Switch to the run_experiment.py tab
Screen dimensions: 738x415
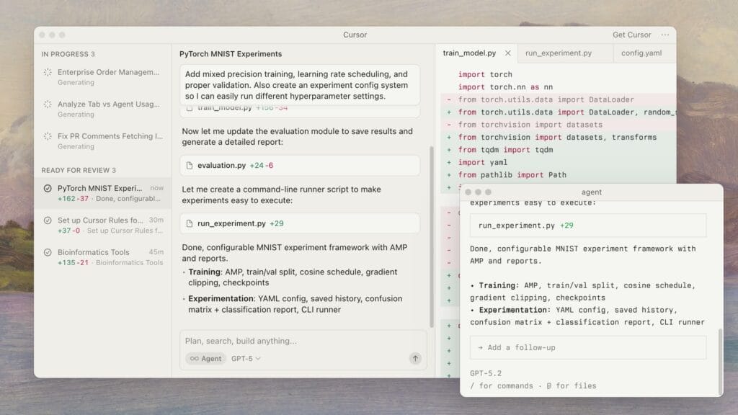(558, 53)
